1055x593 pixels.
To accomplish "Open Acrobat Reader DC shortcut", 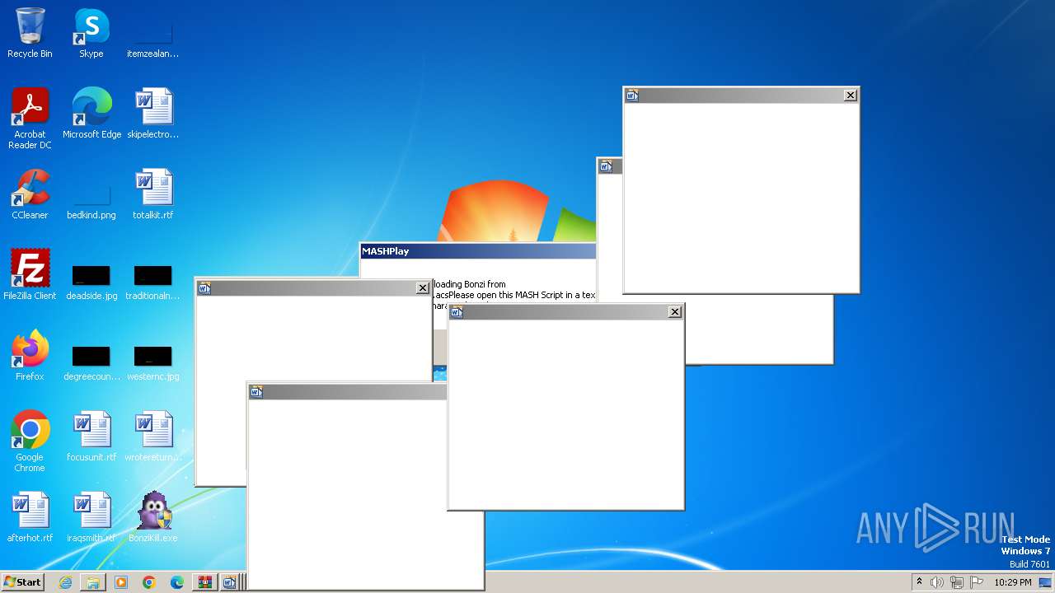I will click(x=30, y=119).
